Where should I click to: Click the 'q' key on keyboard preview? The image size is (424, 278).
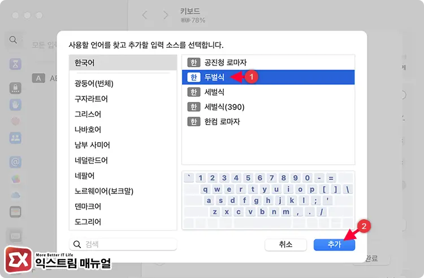[205, 189]
